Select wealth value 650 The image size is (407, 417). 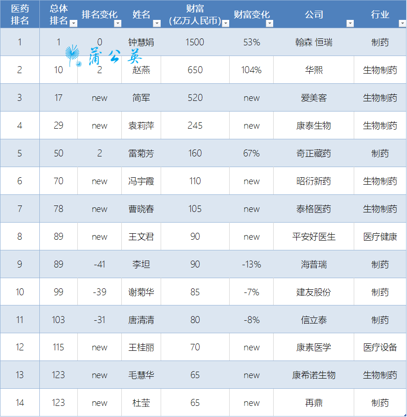pyautogui.click(x=195, y=70)
